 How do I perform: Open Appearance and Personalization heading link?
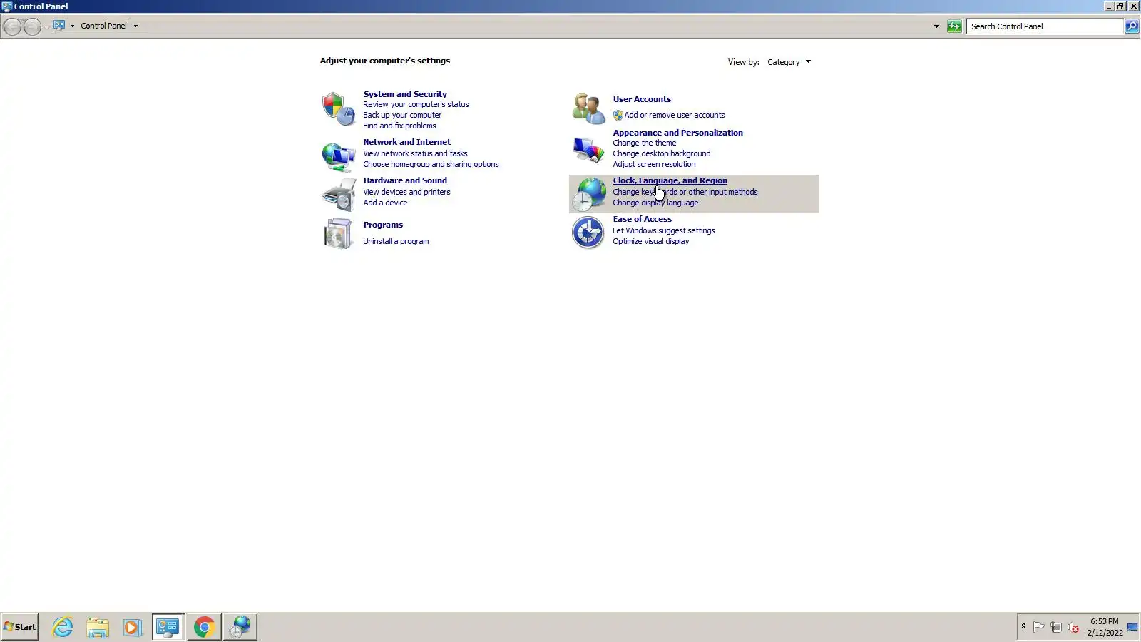677,133
